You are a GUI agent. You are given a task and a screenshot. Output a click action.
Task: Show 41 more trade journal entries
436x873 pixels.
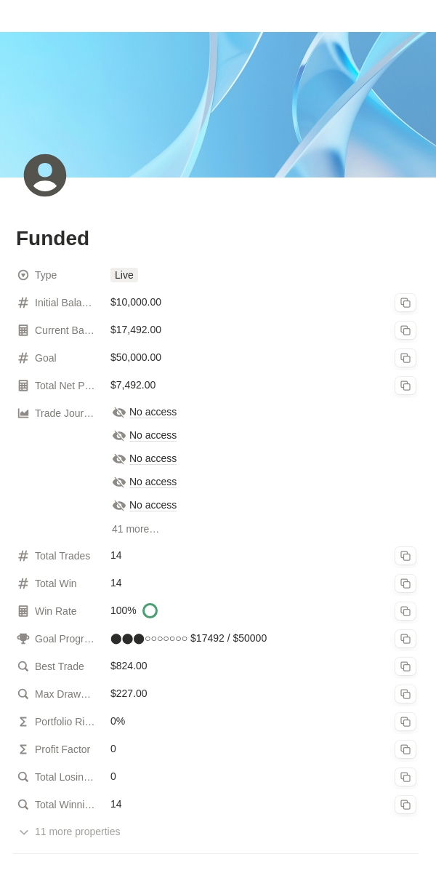point(135,529)
